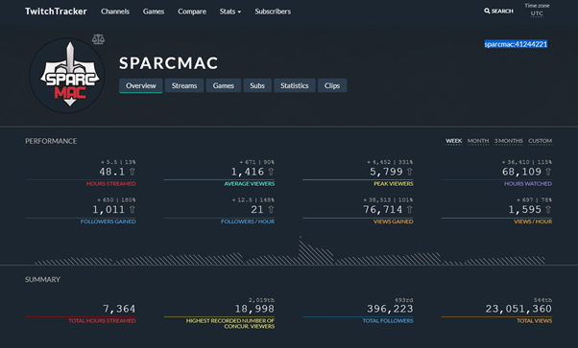
Task: Select the MONTH performance period
Action: 478,141
